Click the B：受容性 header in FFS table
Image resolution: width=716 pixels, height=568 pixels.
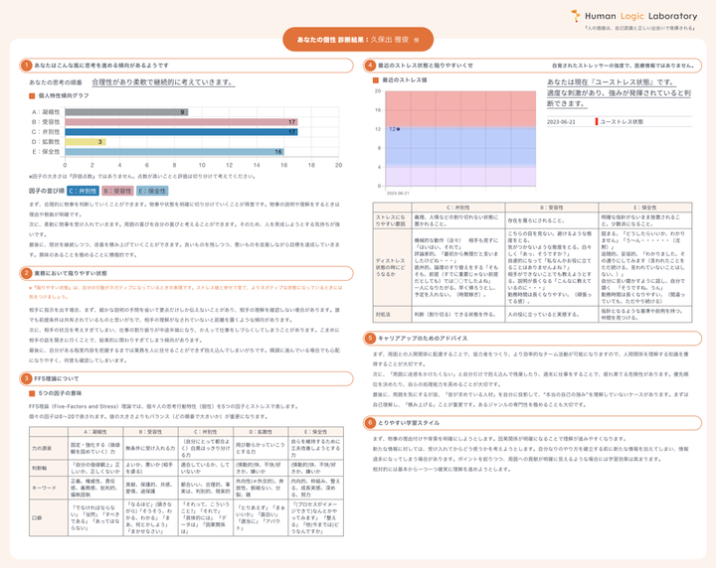click(150, 432)
